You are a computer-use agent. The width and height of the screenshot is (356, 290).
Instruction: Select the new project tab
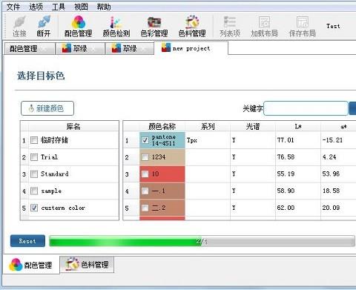pyautogui.click(x=191, y=48)
